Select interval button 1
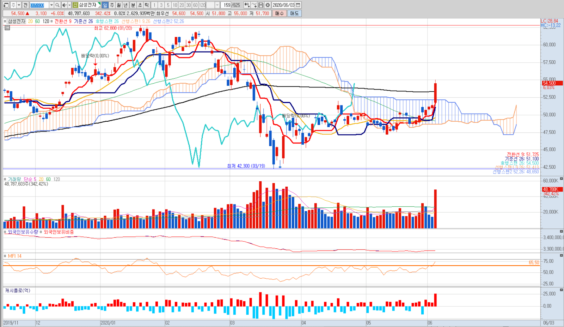564x327 pixels. [154, 5]
